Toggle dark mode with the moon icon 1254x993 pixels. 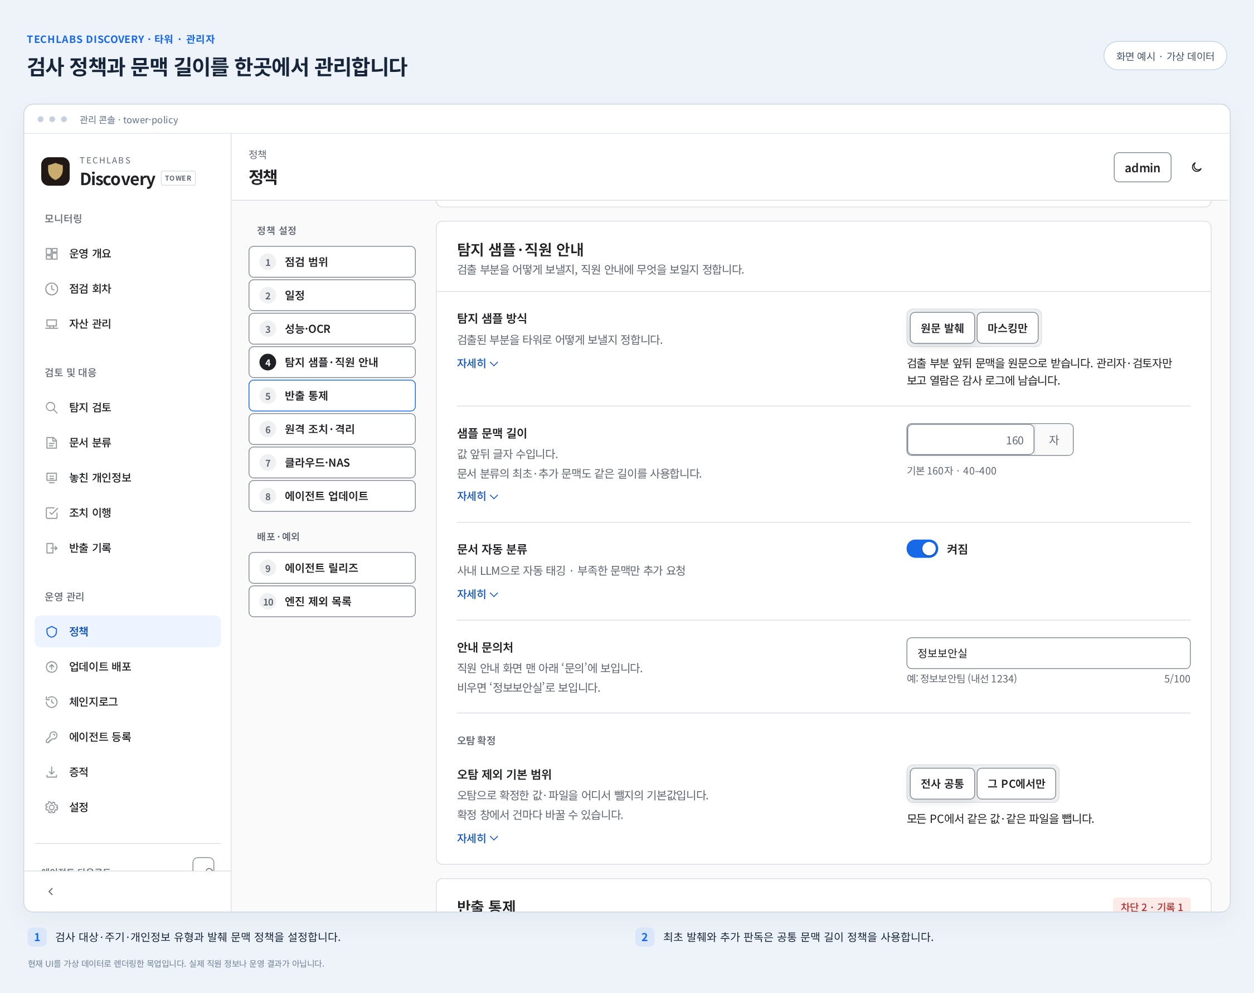1197,167
